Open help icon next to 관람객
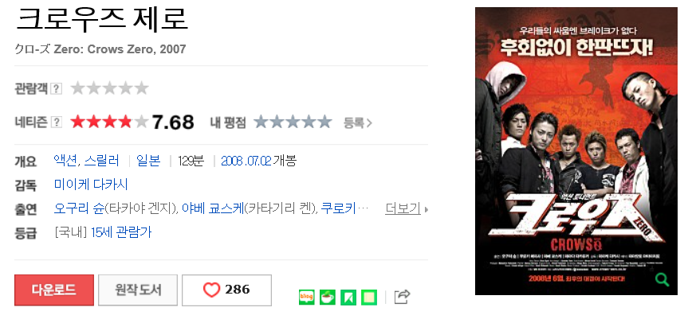The width and height of the screenshot is (688, 319). point(56,88)
